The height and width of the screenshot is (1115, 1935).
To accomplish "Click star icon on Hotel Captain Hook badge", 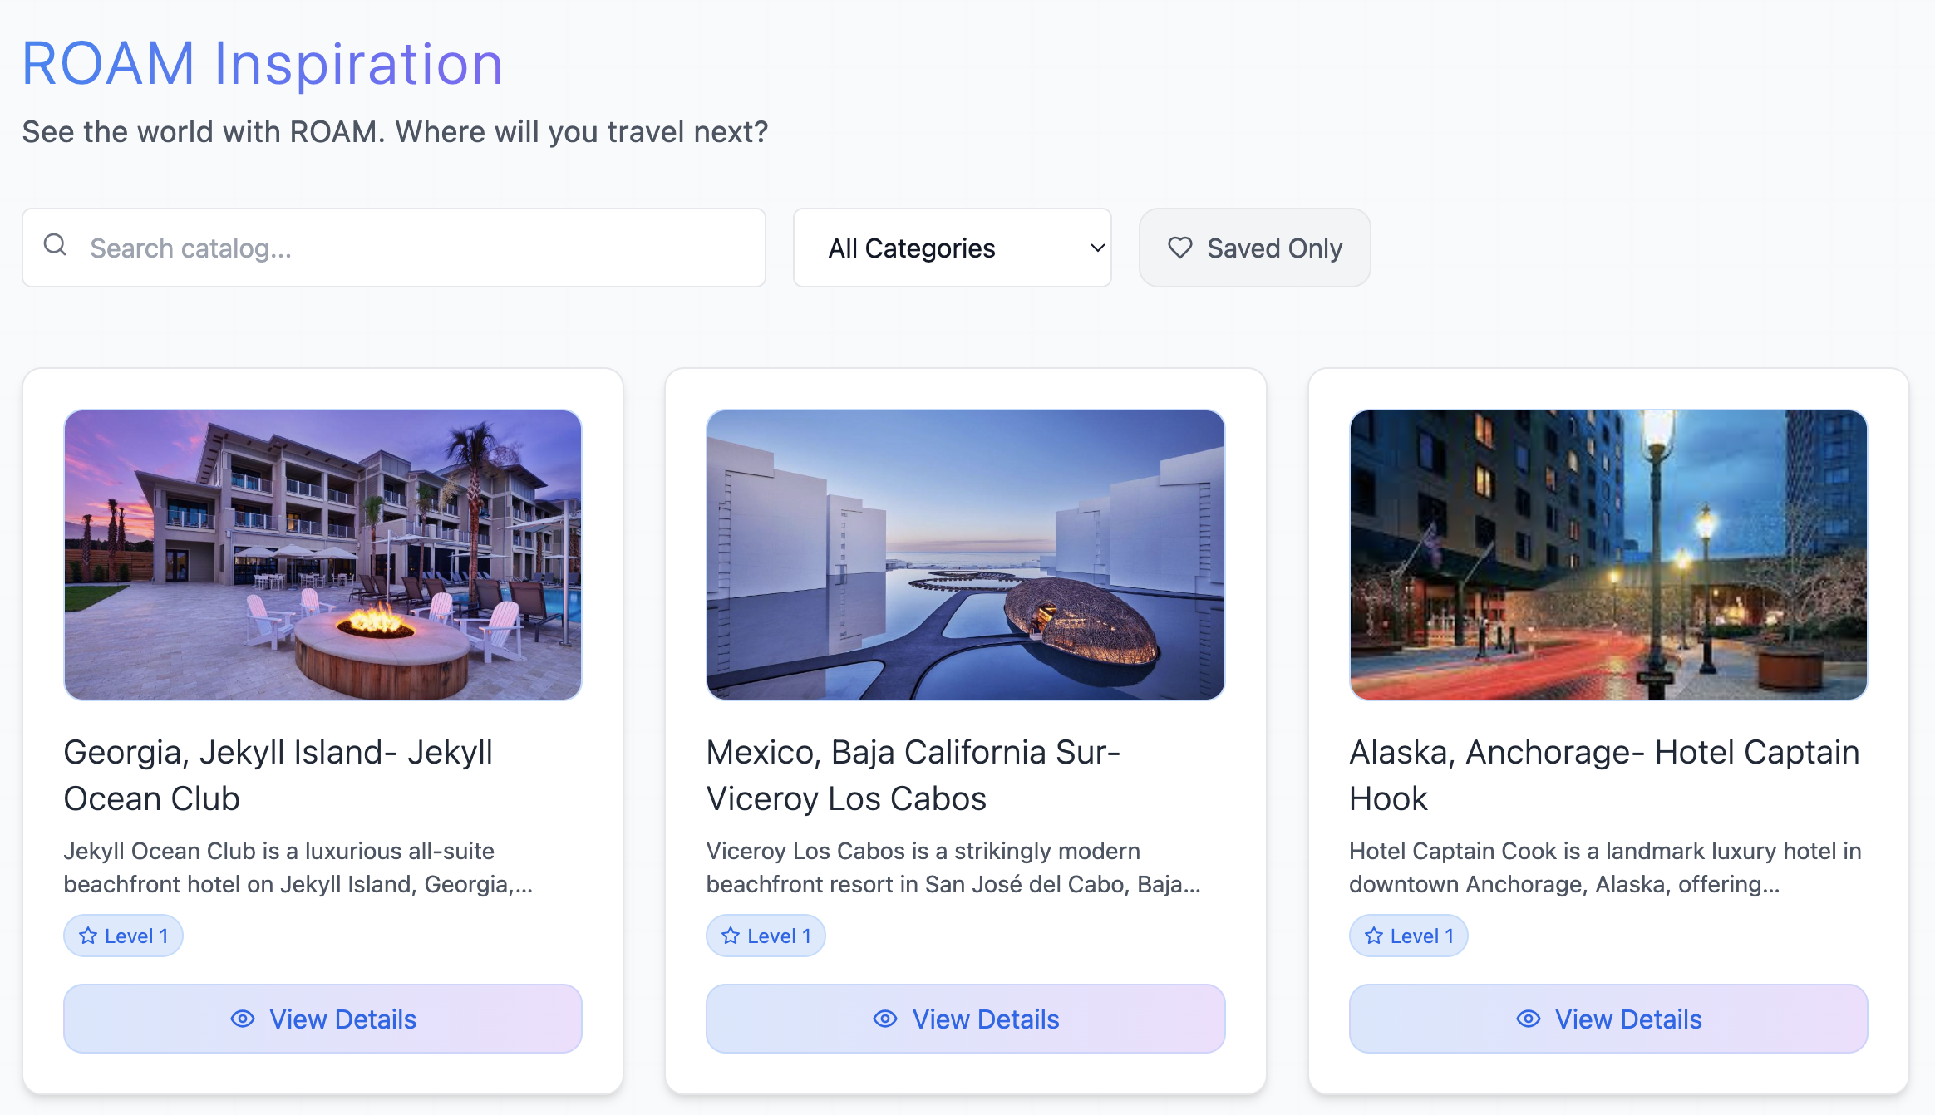I will point(1372,935).
